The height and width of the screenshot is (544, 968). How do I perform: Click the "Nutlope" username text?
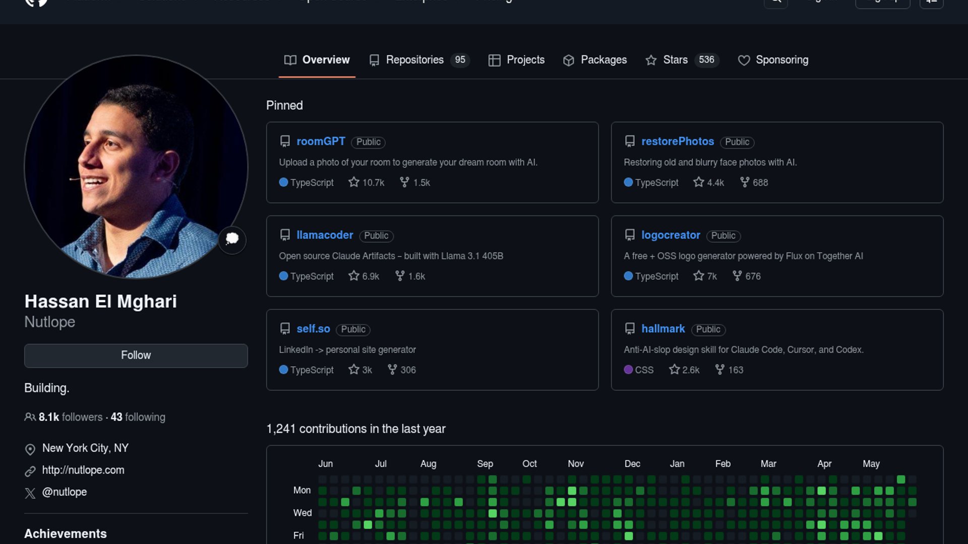tap(50, 322)
